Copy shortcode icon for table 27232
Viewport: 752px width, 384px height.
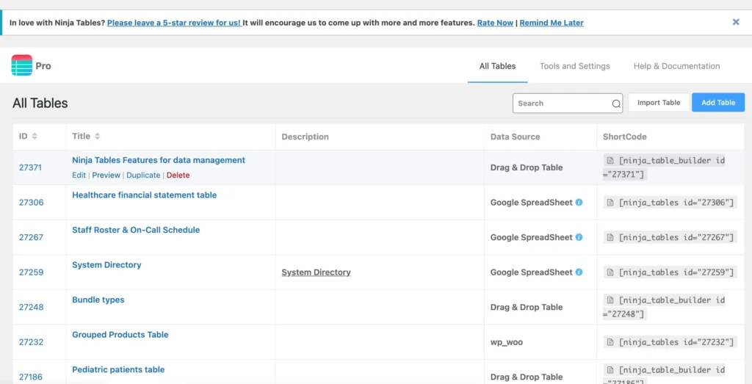(610, 342)
